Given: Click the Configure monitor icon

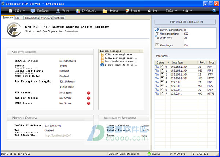Looking at the screenshot, I should coord(33,11).
